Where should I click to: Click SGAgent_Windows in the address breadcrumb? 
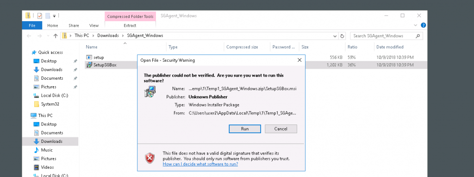pyautogui.click(x=145, y=35)
